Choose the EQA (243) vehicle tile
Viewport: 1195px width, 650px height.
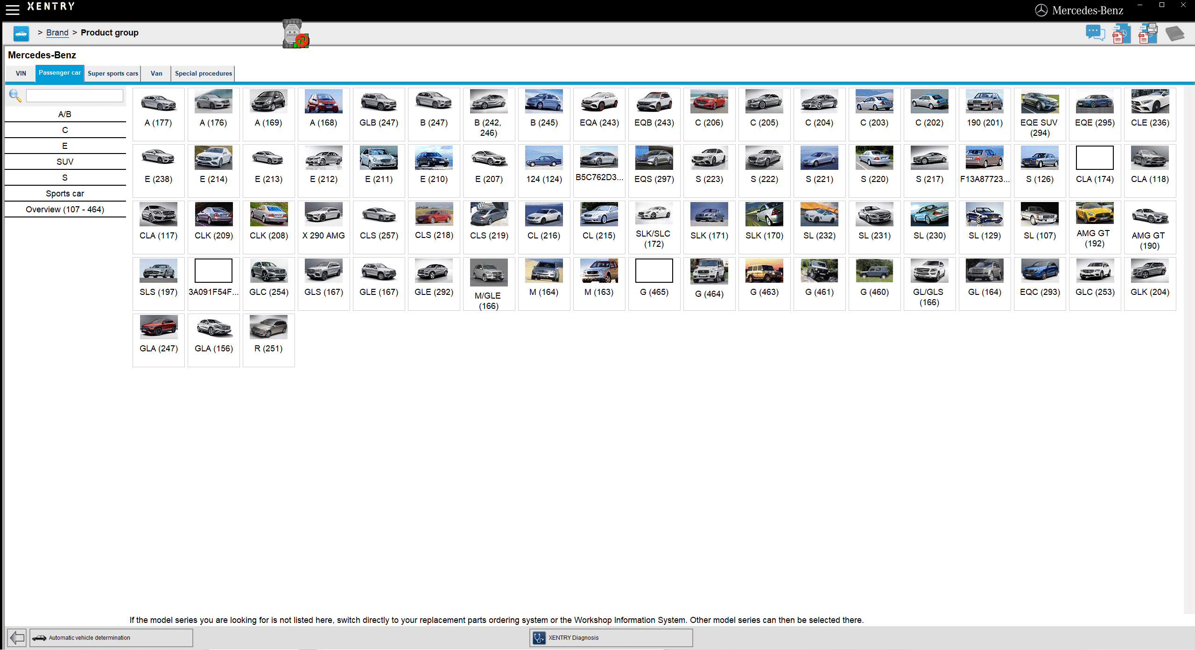pyautogui.click(x=599, y=114)
